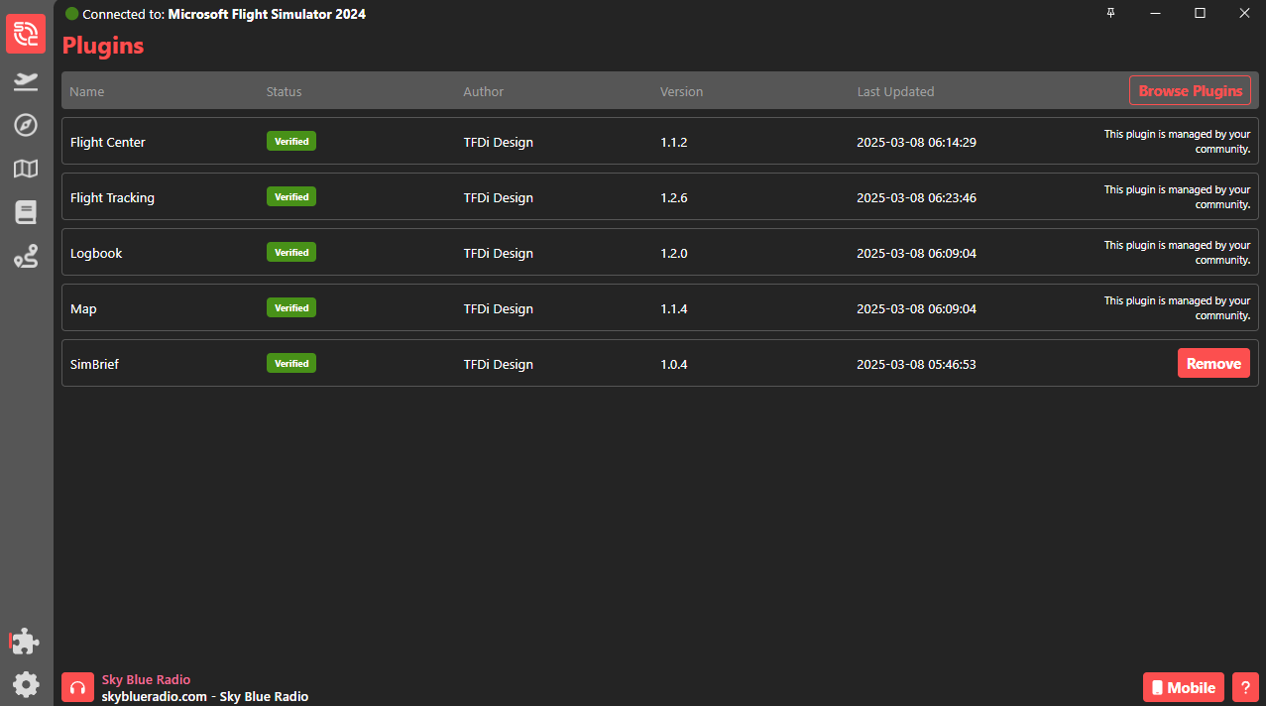Click Verified badge for Logbook
Image resolution: width=1266 pixels, height=706 pixels.
(291, 252)
